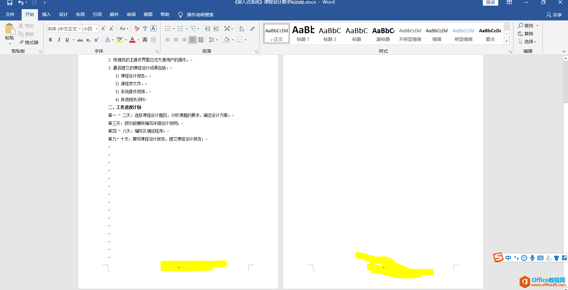This screenshot has height=290, width=568.
Task: Apply a bullet list
Action: pos(168,29)
